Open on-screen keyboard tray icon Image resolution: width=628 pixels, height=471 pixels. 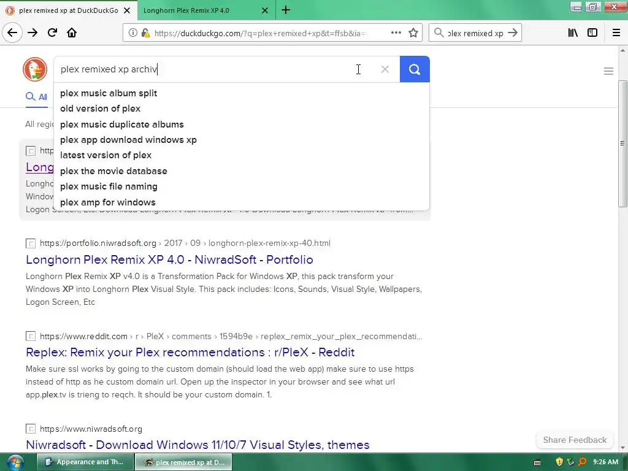tap(537, 462)
